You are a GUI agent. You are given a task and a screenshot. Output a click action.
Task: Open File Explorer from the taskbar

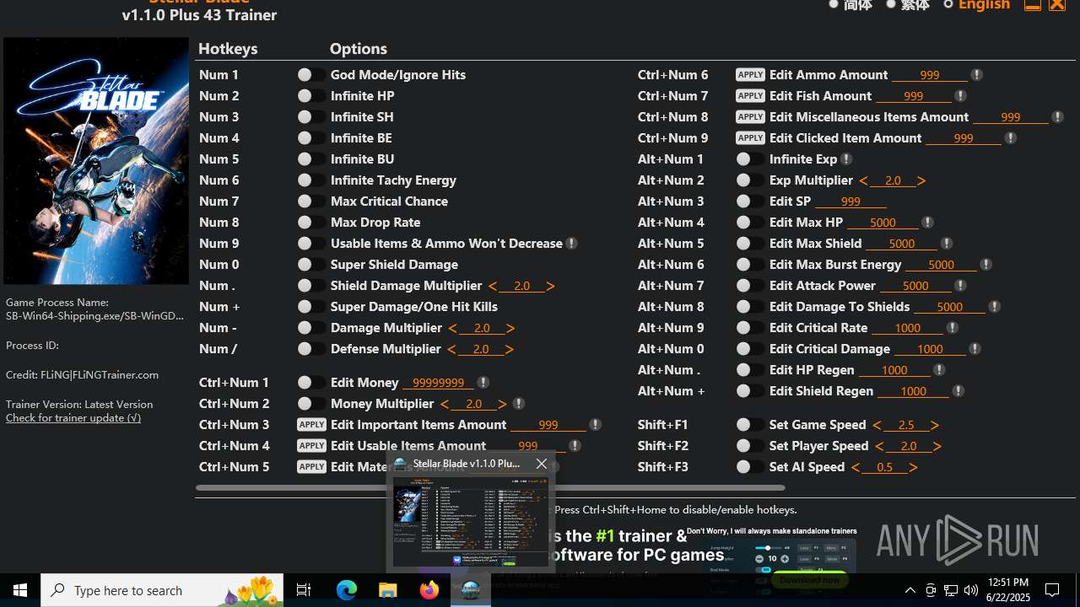387,590
